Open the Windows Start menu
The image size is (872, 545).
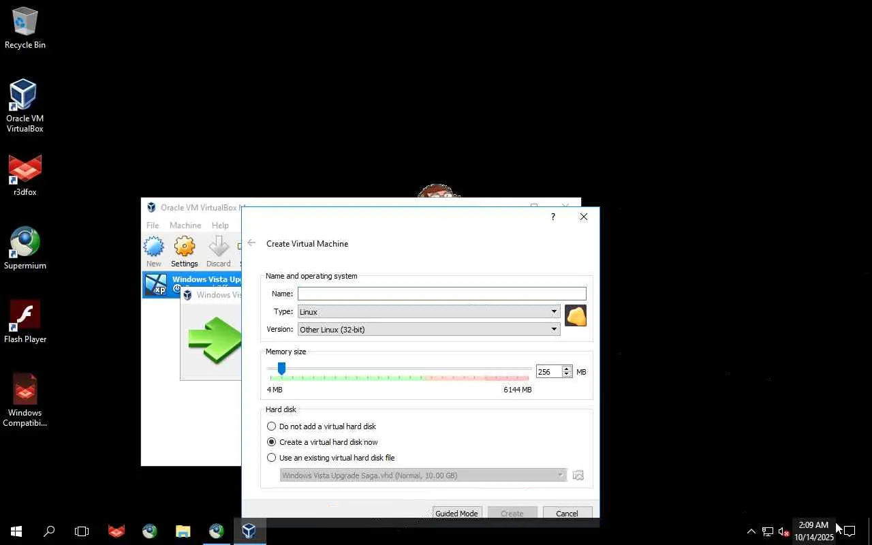click(16, 531)
